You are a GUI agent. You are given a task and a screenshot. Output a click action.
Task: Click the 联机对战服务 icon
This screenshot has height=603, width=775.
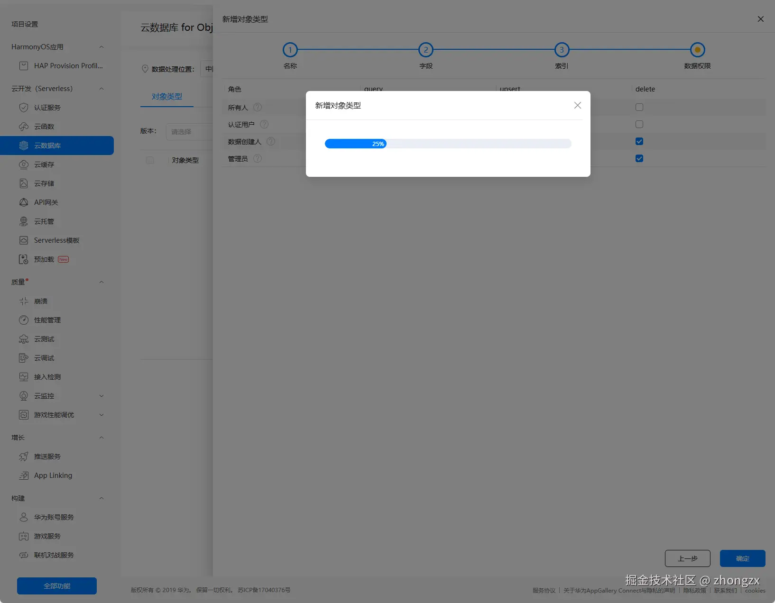point(23,555)
